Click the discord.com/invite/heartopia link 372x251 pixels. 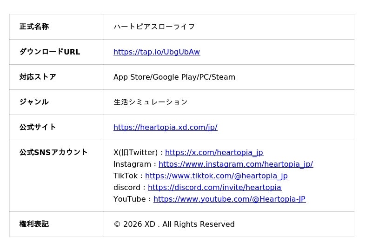pos(214,187)
